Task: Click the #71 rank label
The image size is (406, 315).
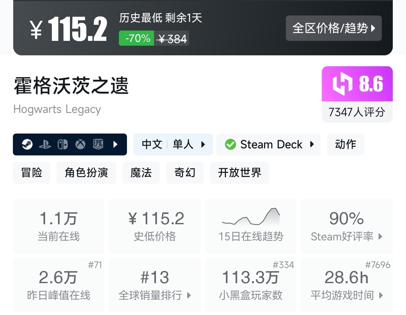Action: click(x=95, y=265)
